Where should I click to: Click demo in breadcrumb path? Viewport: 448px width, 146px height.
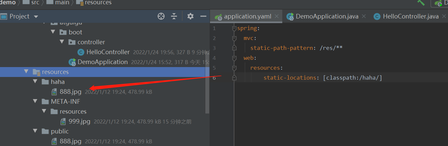tap(8, 2)
